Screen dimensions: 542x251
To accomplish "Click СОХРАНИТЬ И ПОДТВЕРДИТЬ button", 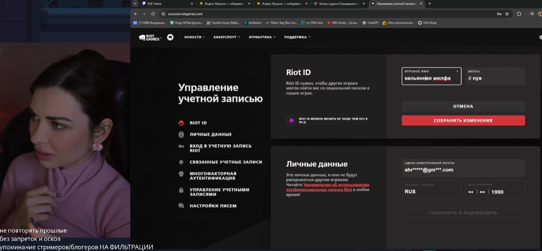I will pos(463,213).
